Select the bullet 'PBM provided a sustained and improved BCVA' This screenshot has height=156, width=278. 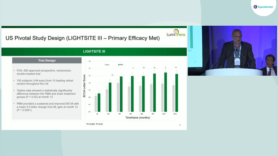click(x=48, y=107)
